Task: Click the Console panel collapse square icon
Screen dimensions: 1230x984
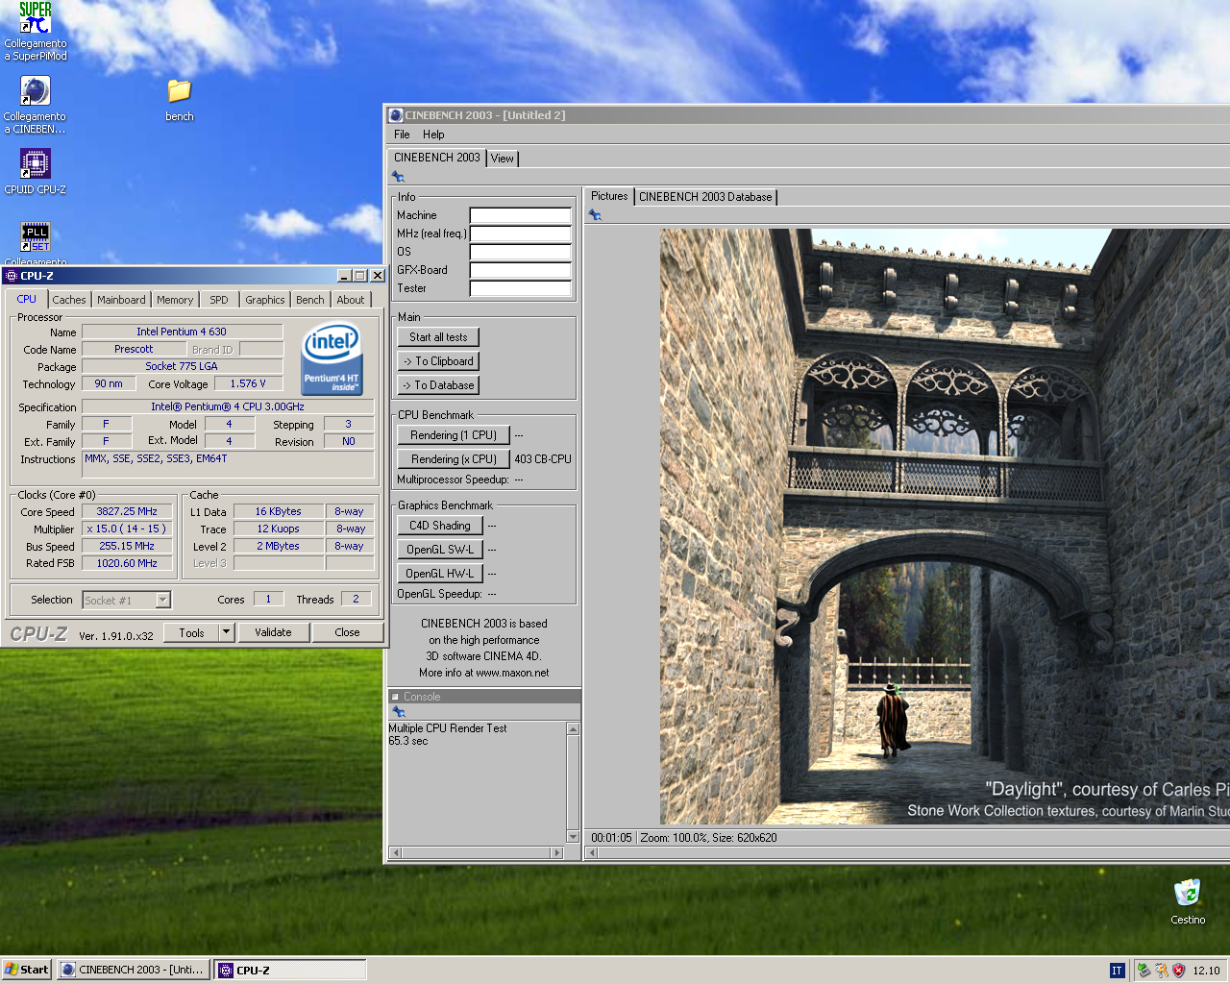Action: point(395,697)
